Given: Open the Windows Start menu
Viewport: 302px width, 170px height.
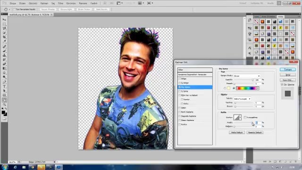Looking at the screenshot, I should [x=5, y=167].
